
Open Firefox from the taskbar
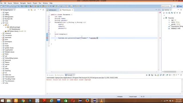[87, 101]
